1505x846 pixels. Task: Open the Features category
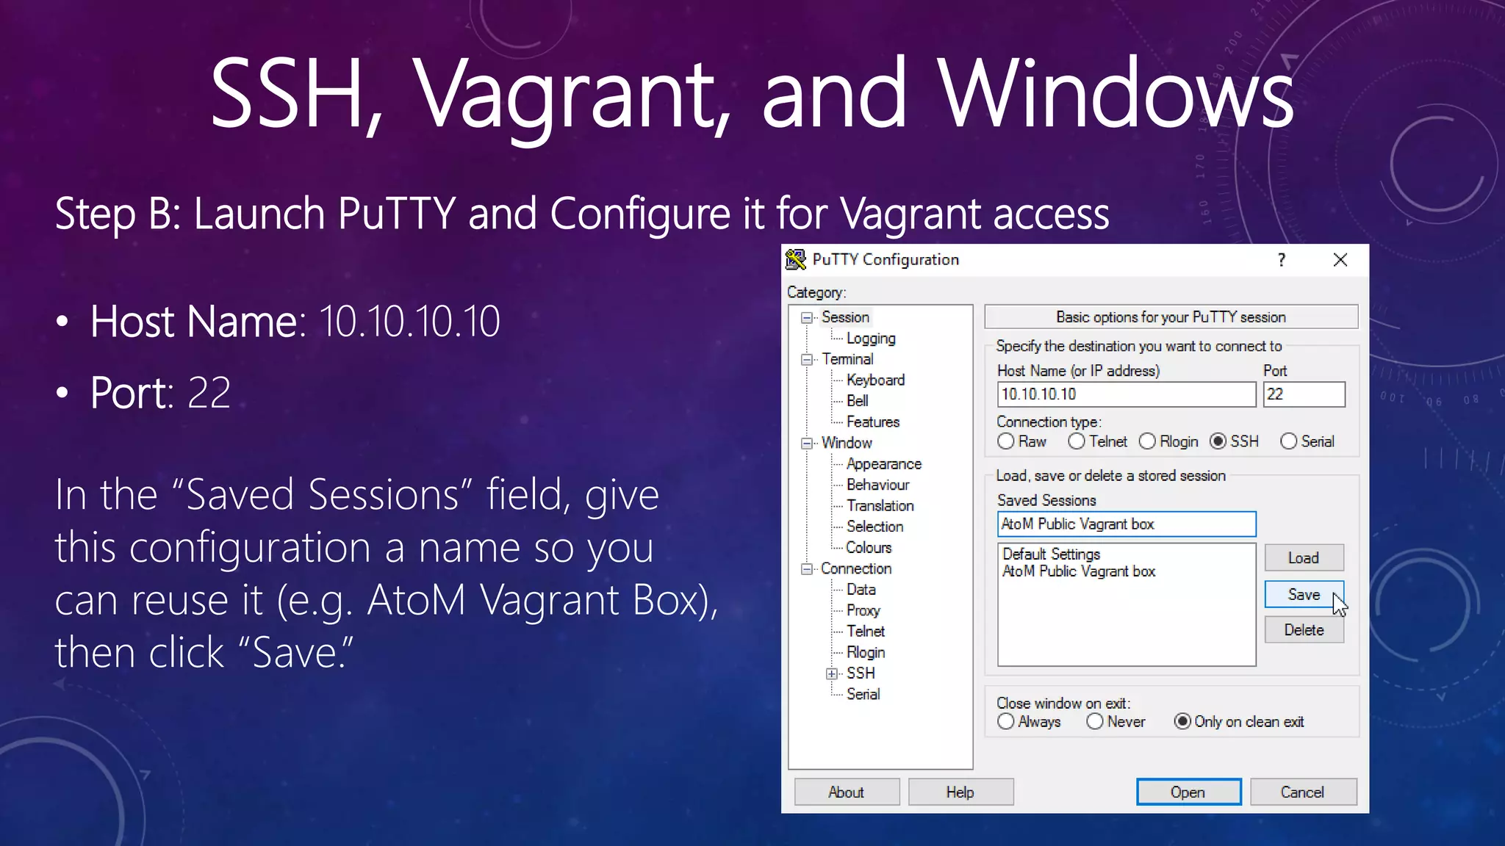[873, 422]
